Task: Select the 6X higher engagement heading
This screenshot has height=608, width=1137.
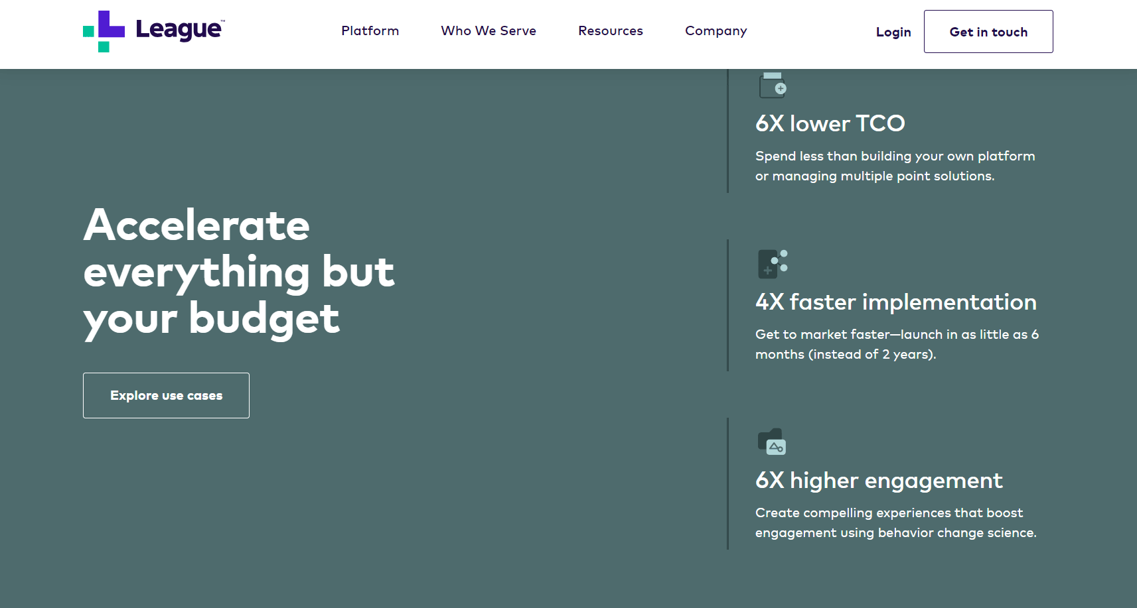Action: pos(879,480)
